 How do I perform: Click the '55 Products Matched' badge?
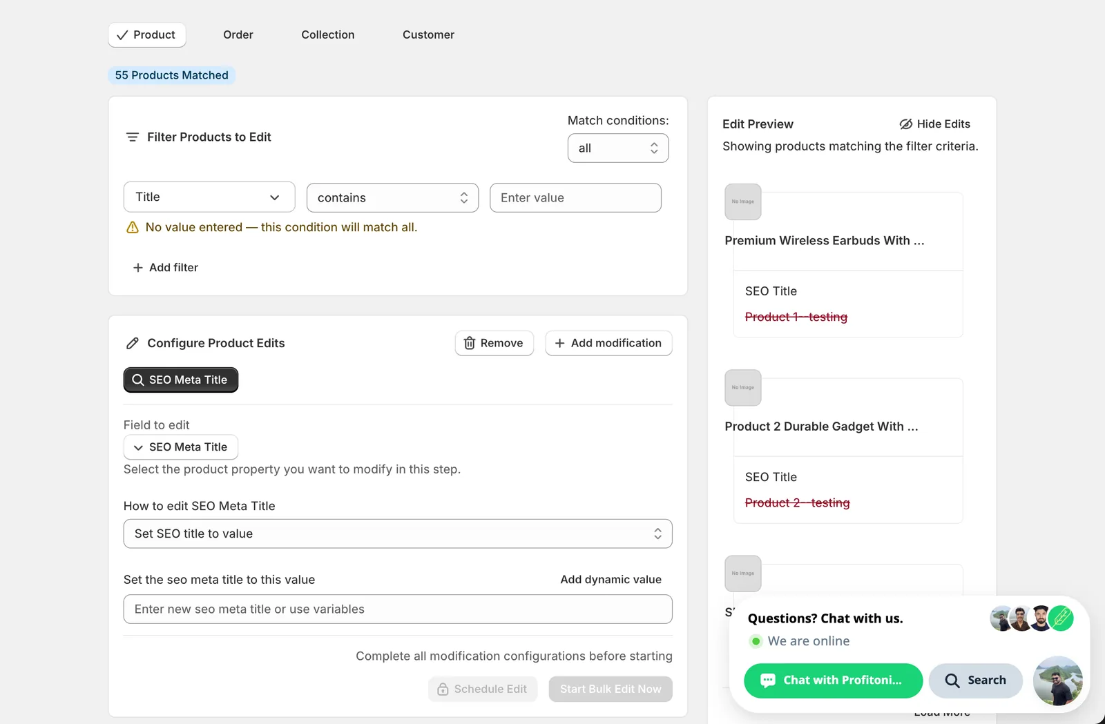(x=172, y=75)
